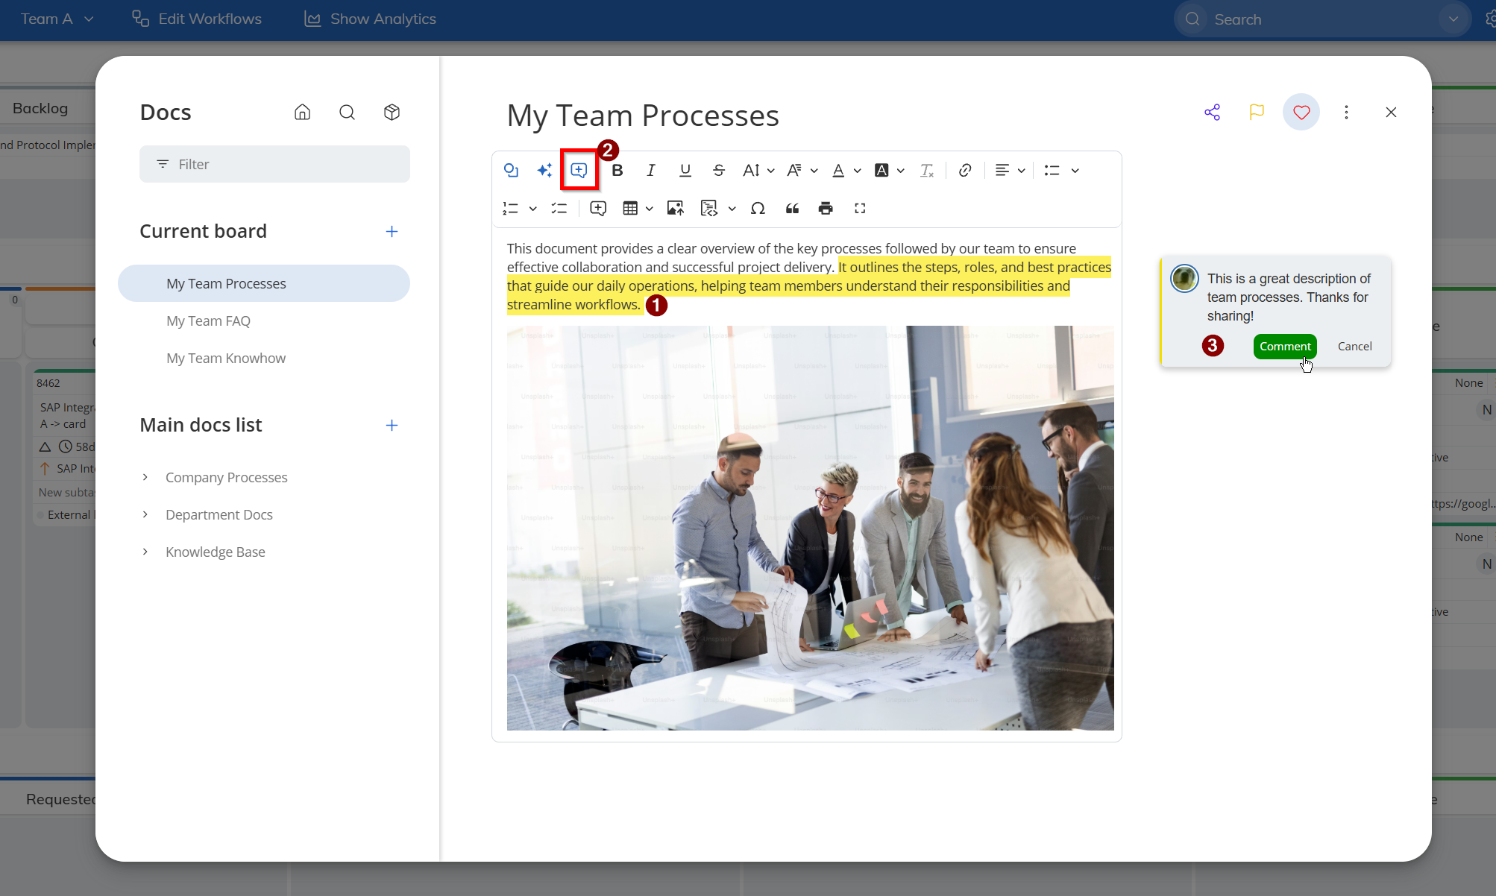Viewport: 1496px width, 896px height.
Task: Open My Team FAQ document
Action: click(x=208, y=321)
